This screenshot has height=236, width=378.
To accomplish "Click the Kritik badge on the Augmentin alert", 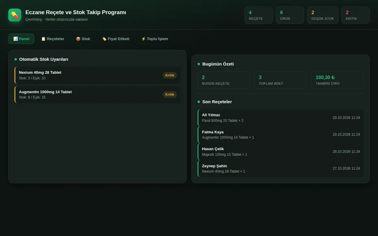I will pyautogui.click(x=170, y=94).
